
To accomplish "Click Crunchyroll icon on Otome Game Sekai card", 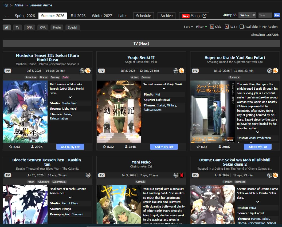I will click(x=275, y=175).
